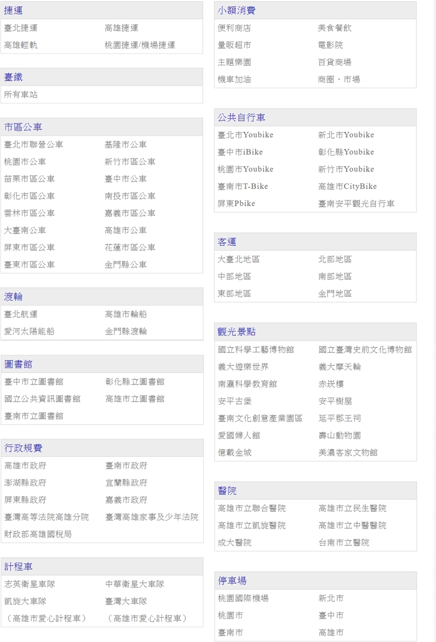This screenshot has width=436, height=642.
Task: Open the 臺北捷運 link
Action: 21,28
